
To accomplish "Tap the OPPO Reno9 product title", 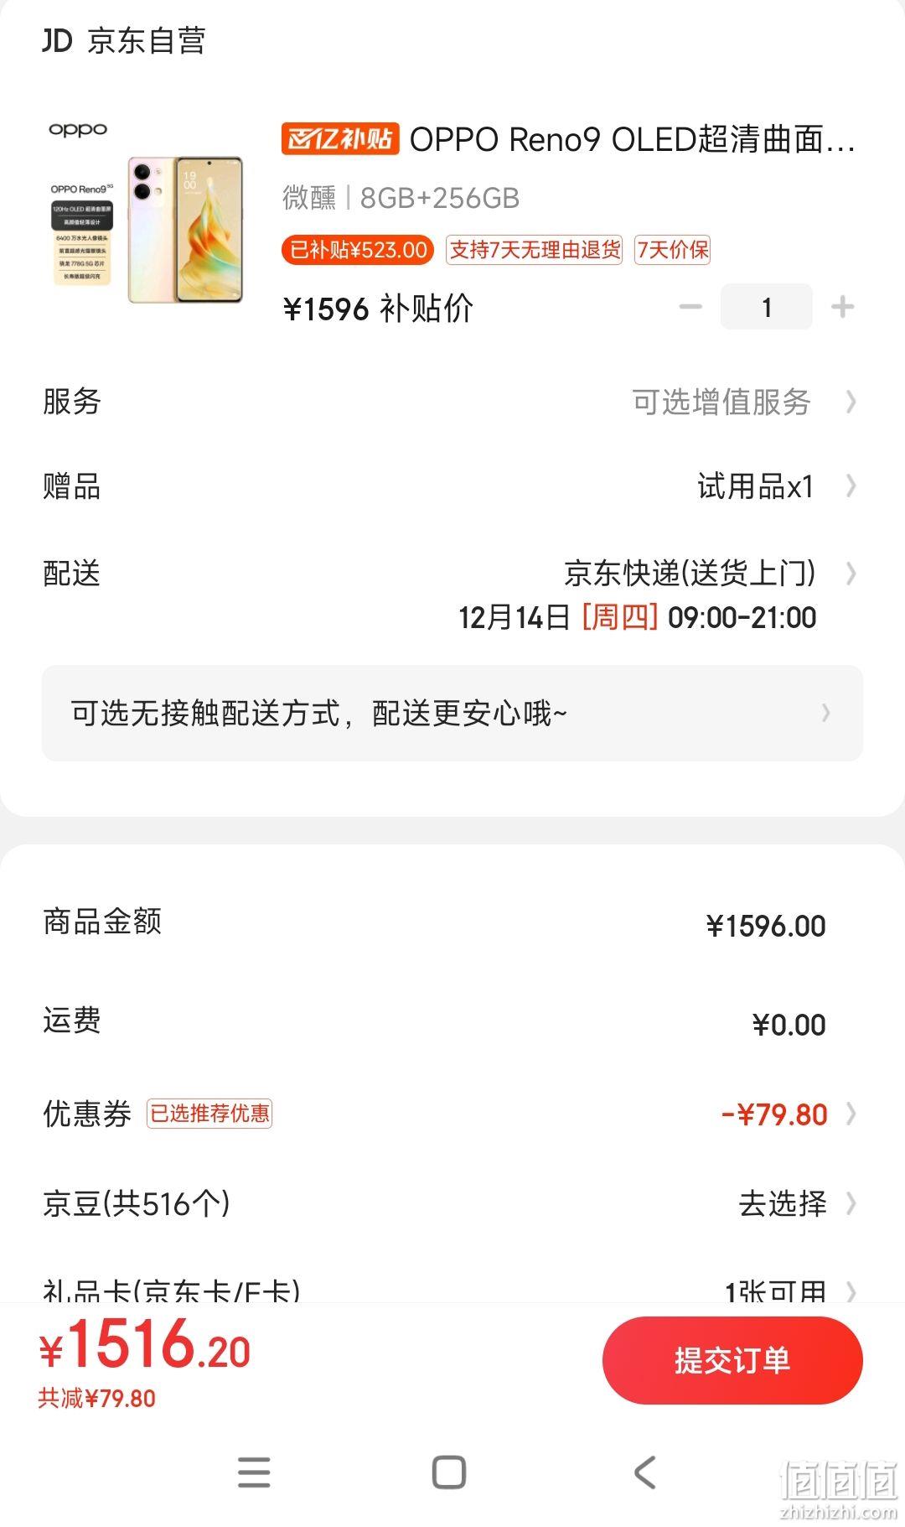I will coord(632,139).
